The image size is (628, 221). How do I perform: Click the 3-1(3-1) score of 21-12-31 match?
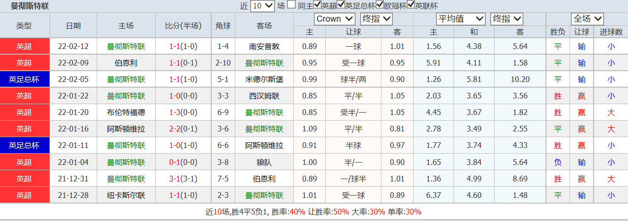[x=183, y=179]
